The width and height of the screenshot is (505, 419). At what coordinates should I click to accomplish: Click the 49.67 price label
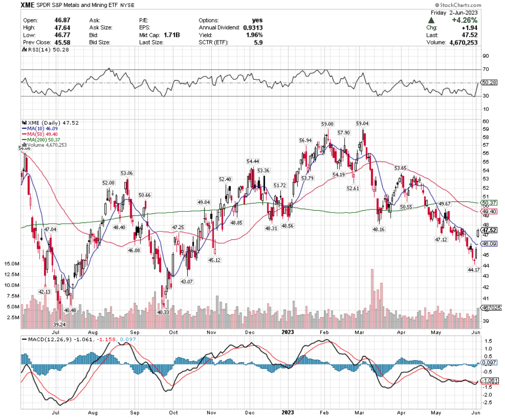(x=445, y=204)
